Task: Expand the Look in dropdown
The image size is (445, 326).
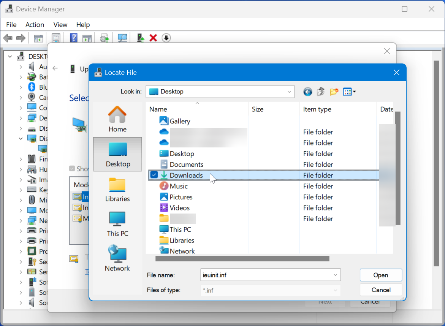Action: [x=289, y=92]
